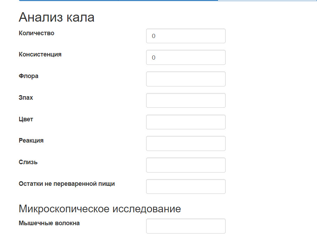Focus the Цвет text field
The image size is (317, 236).
(x=186, y=122)
